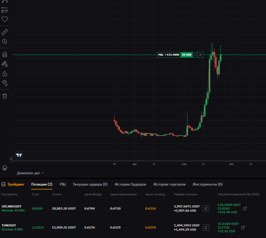Screen dimensions: 266x238
Task: Open the share icon for UXLINKUSDT P&L
Action: coord(245,208)
